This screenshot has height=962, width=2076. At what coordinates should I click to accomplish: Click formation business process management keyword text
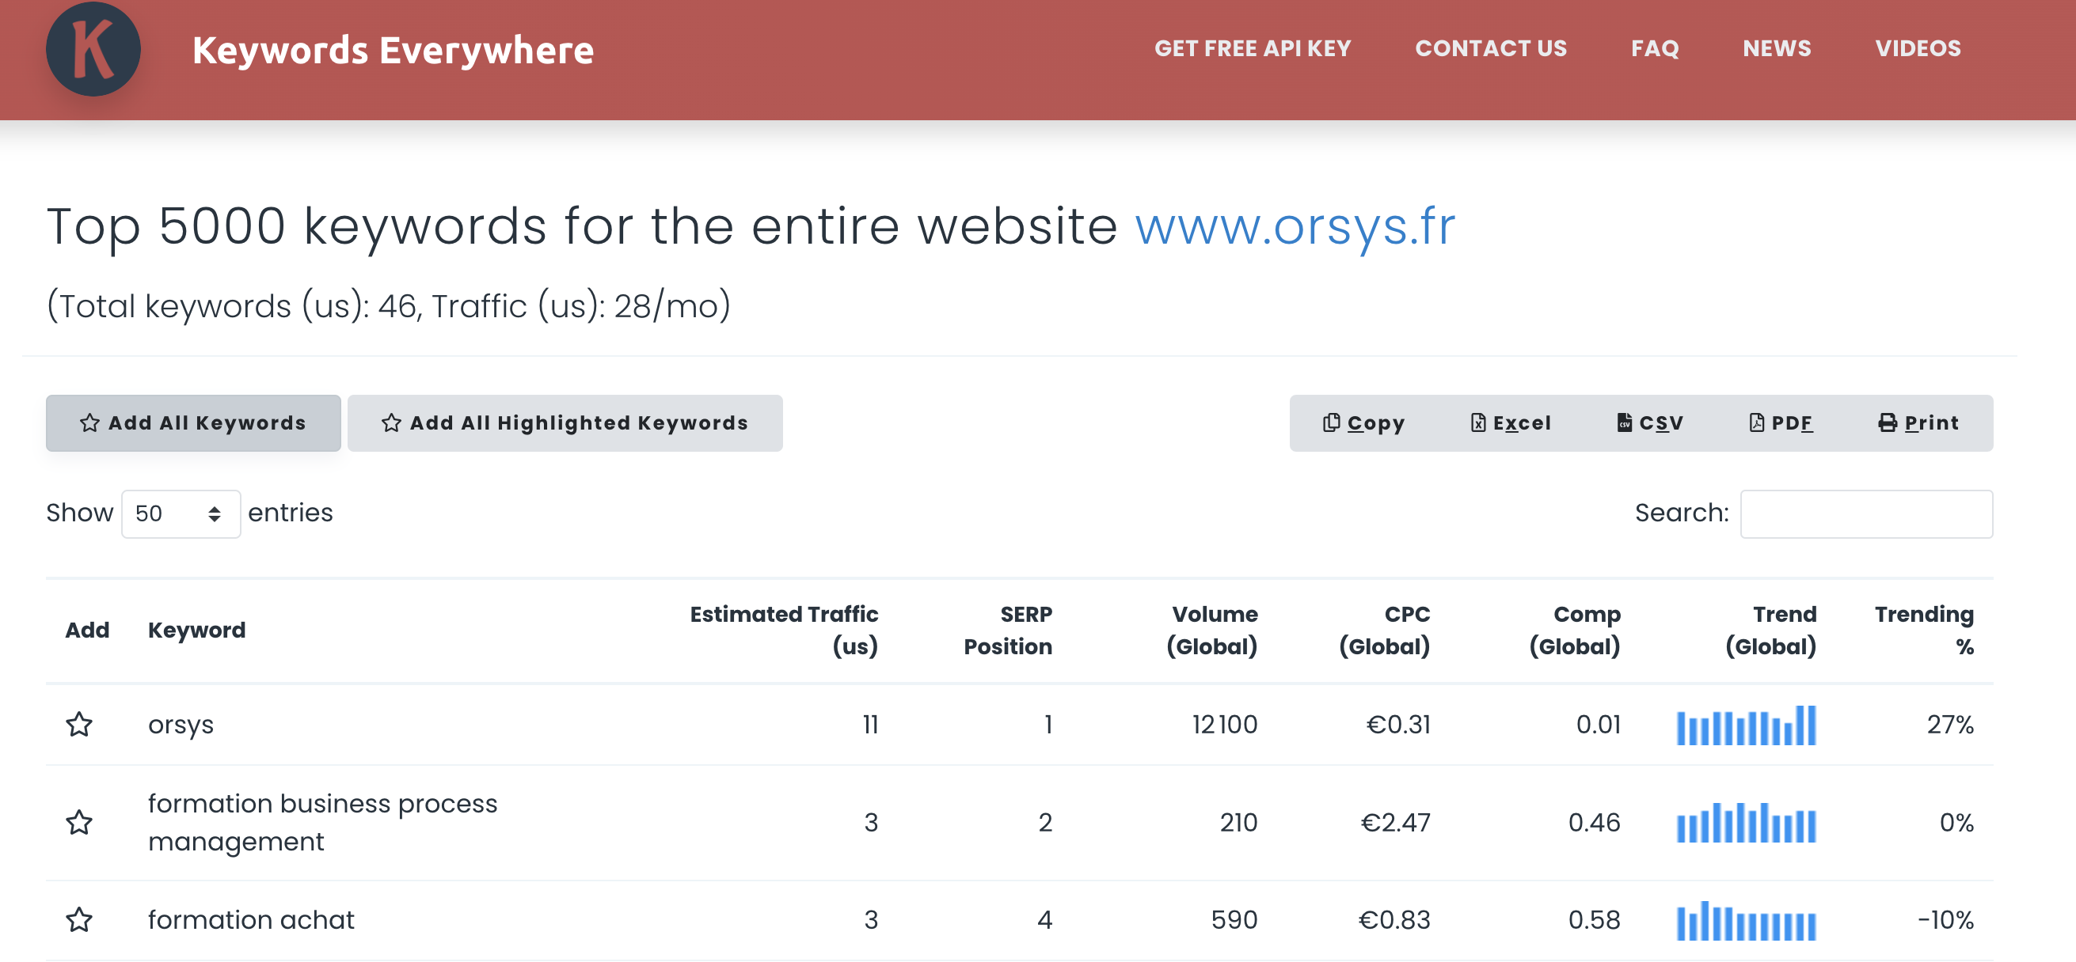322,823
